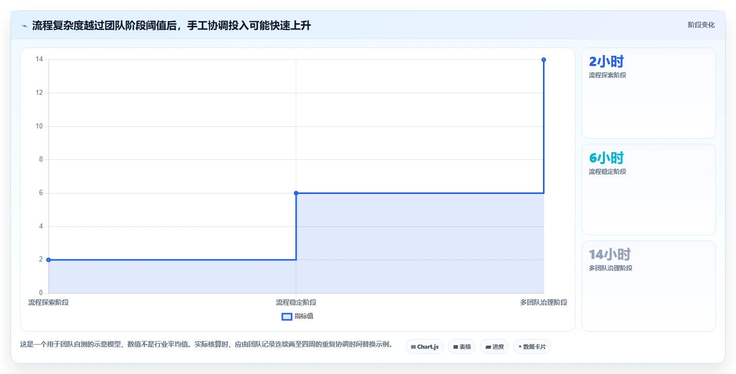The image size is (736, 374).
Task: Open the 14小时 stage card
Action: 649,286
